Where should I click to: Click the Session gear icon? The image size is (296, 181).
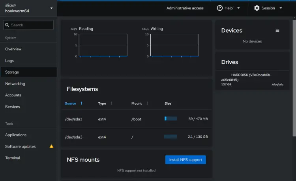pos(257,8)
